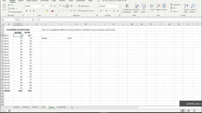This screenshot has height=113, width=202.
Task: Increase decimal places
Action: click(114, 11)
